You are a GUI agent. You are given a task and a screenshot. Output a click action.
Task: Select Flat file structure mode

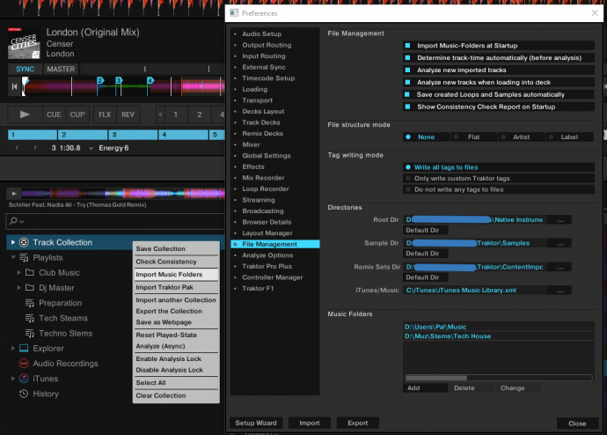click(x=473, y=137)
